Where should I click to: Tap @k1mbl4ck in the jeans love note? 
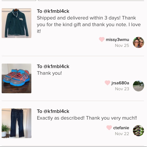(56, 111)
